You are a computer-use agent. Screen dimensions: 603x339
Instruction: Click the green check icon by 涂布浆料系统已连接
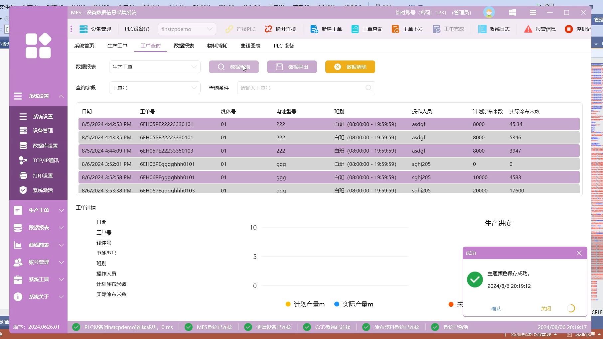(366, 327)
